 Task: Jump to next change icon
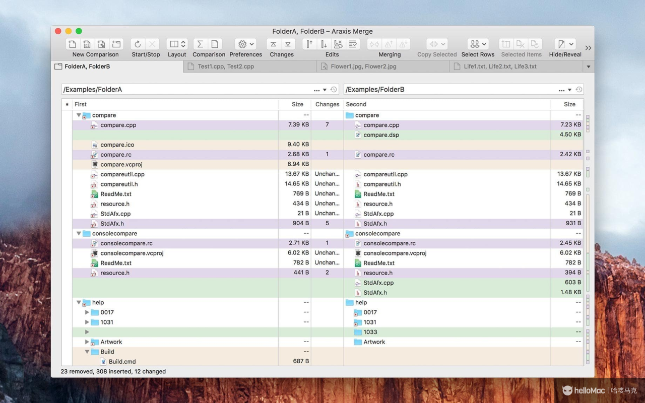[288, 44]
